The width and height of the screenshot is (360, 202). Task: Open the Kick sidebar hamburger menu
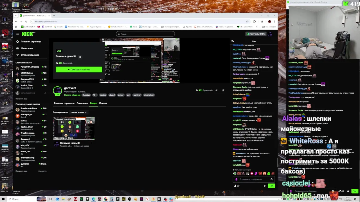[x=17, y=34]
